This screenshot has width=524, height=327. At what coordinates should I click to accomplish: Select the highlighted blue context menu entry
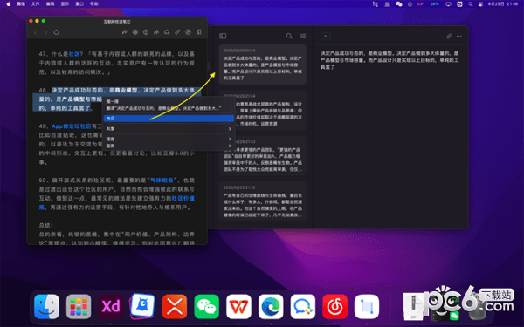(x=169, y=119)
